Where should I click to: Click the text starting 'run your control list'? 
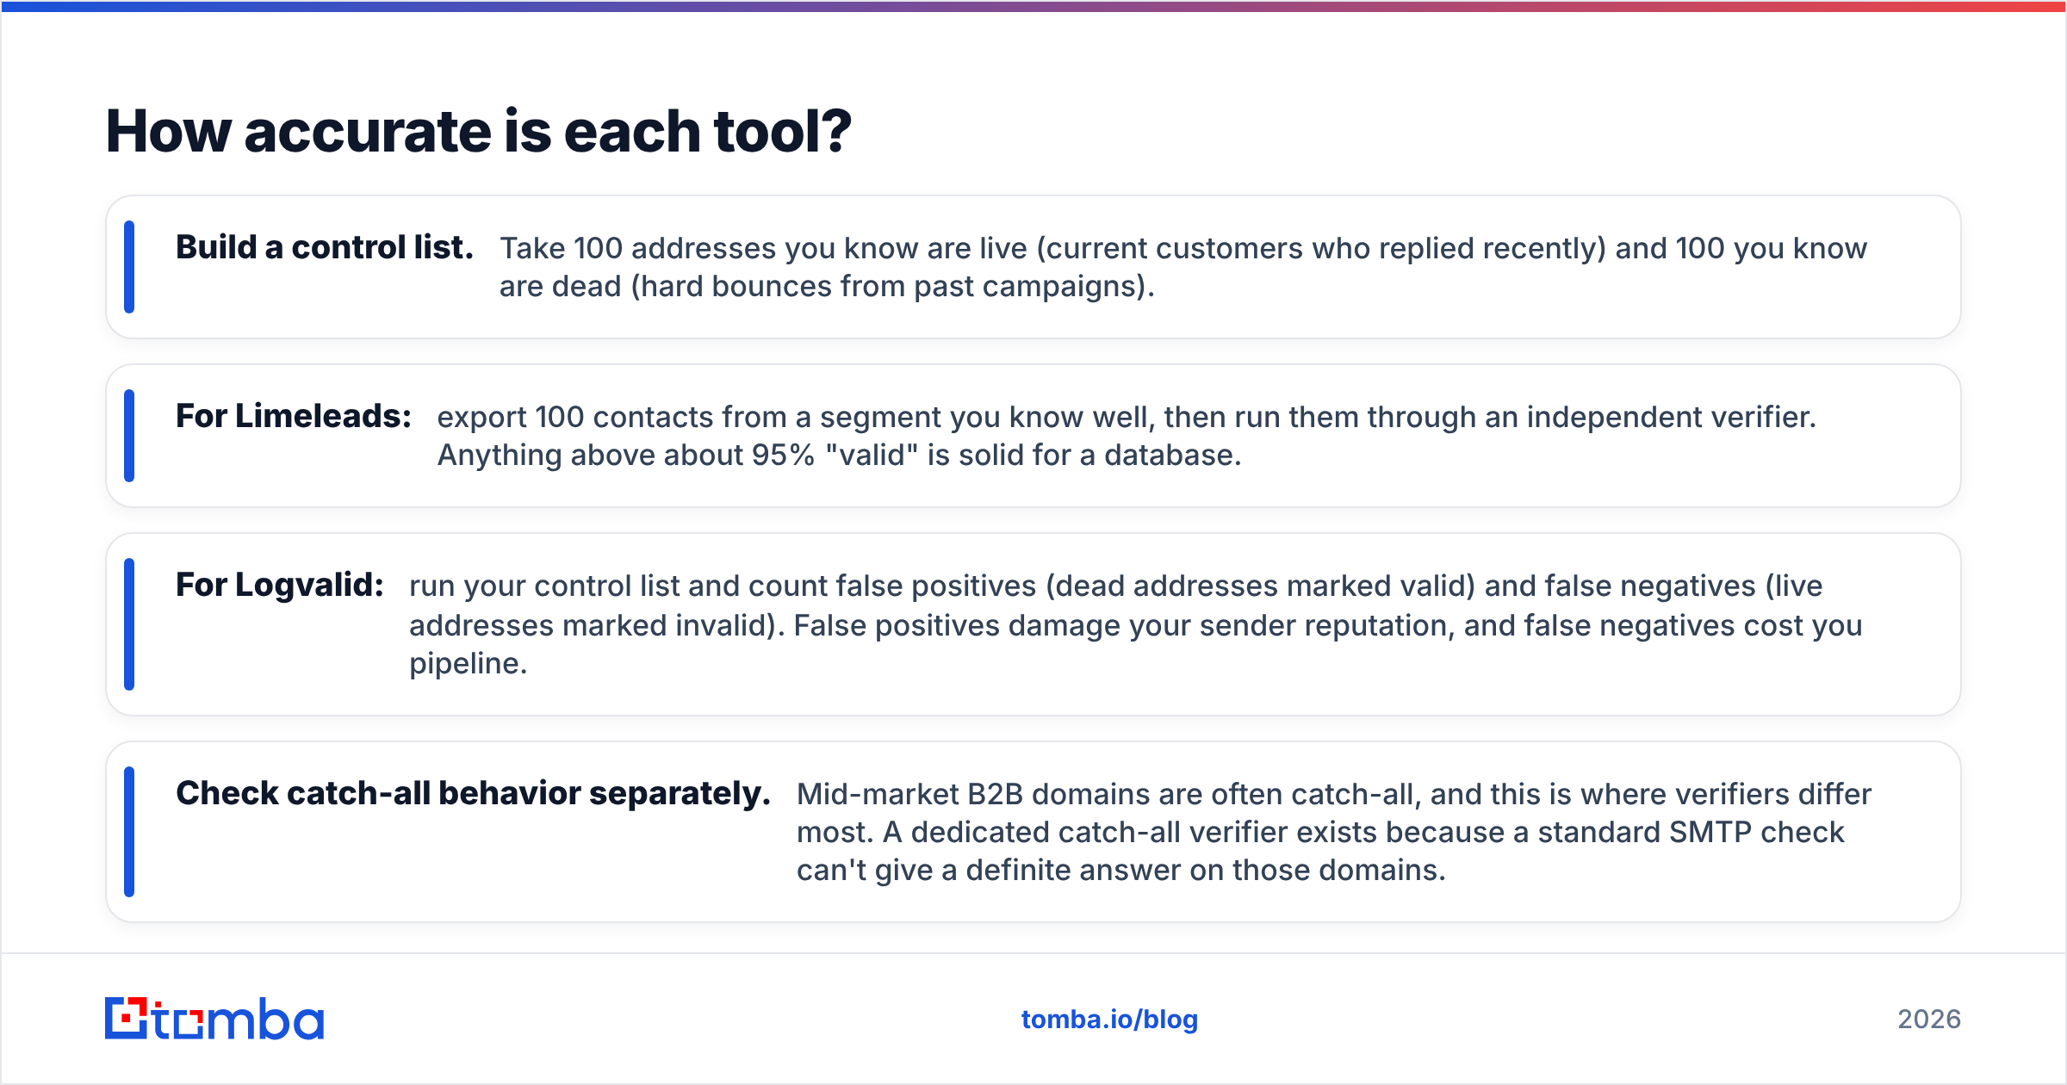click(1136, 624)
